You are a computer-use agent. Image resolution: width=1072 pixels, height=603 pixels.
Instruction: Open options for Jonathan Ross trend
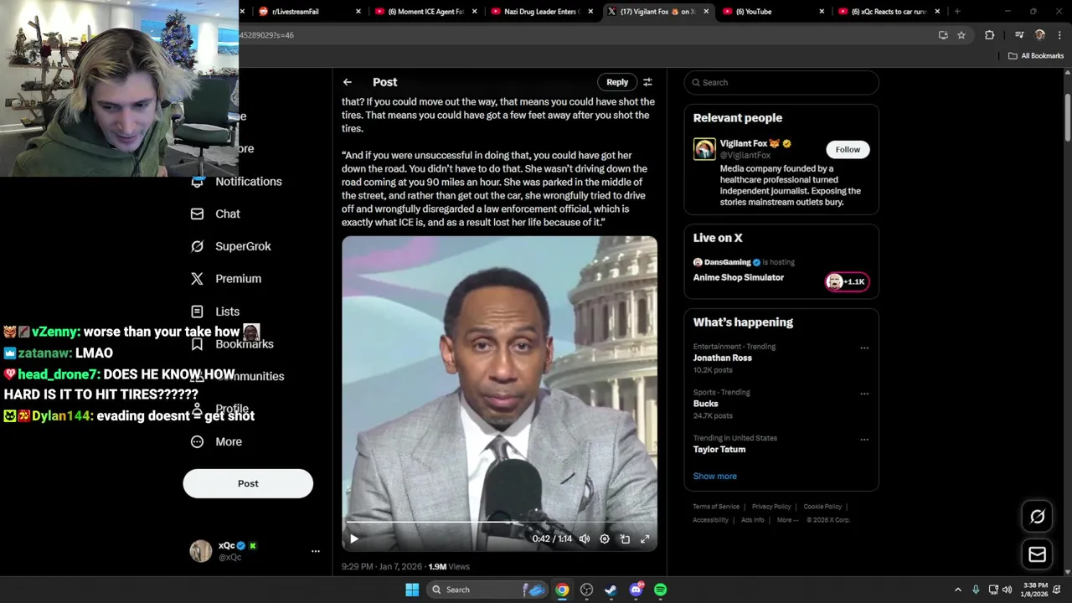point(864,348)
